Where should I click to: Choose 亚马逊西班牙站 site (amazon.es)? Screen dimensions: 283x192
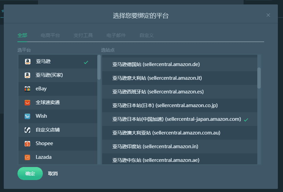pyautogui.click(x=180, y=92)
